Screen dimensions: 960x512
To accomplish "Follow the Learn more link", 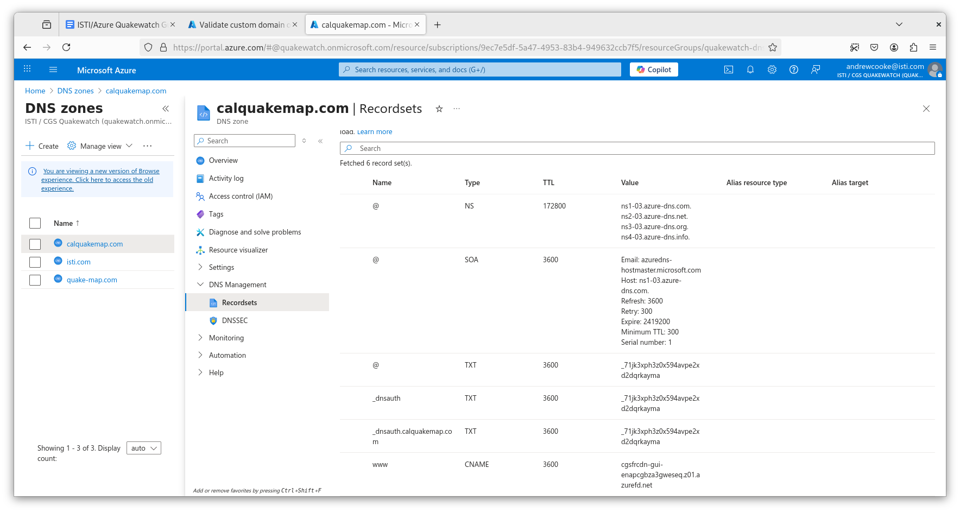I will pos(374,132).
